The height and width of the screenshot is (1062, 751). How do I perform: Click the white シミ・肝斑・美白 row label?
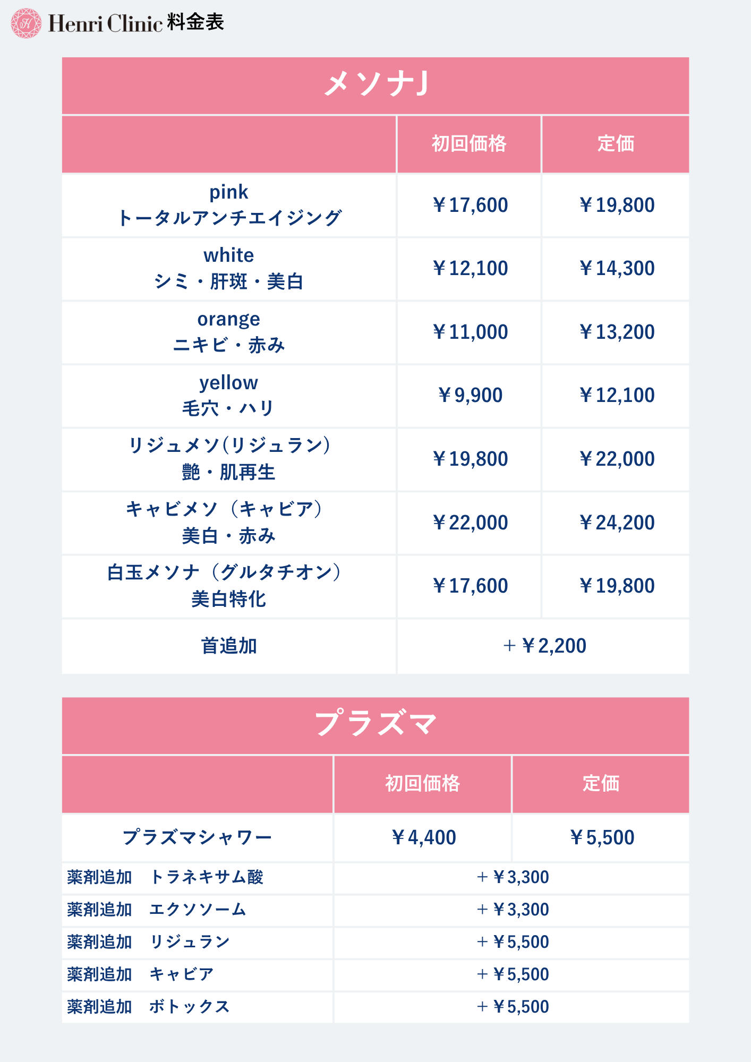(229, 269)
